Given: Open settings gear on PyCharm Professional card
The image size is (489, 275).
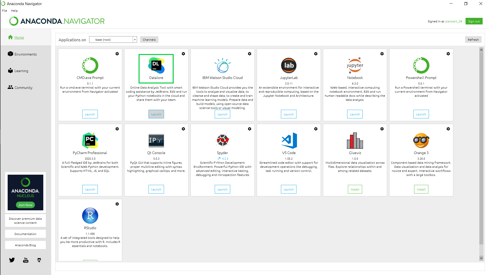Looking at the screenshot, I should click(x=117, y=129).
